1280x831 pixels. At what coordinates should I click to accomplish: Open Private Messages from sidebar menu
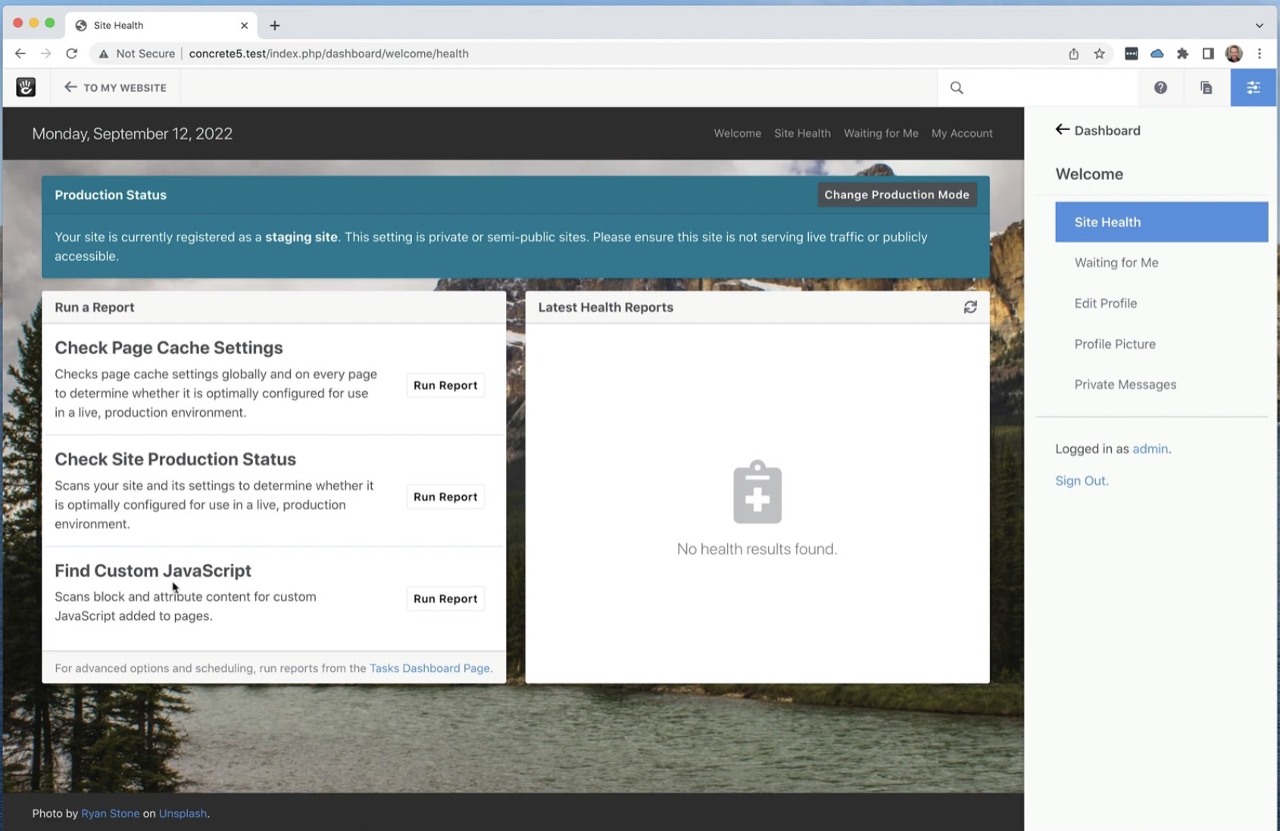(x=1125, y=384)
